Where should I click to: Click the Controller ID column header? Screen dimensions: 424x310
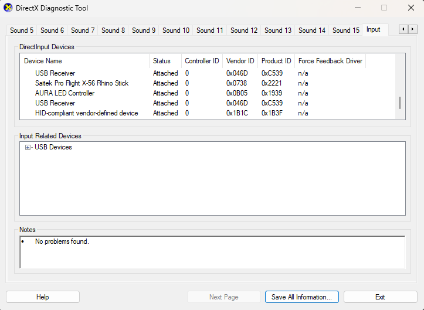202,61
